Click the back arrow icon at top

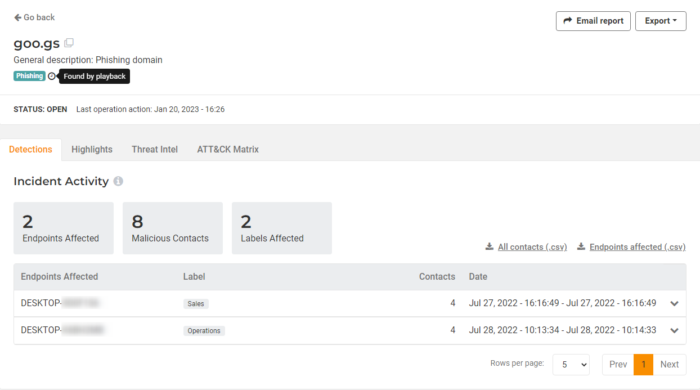[17, 17]
